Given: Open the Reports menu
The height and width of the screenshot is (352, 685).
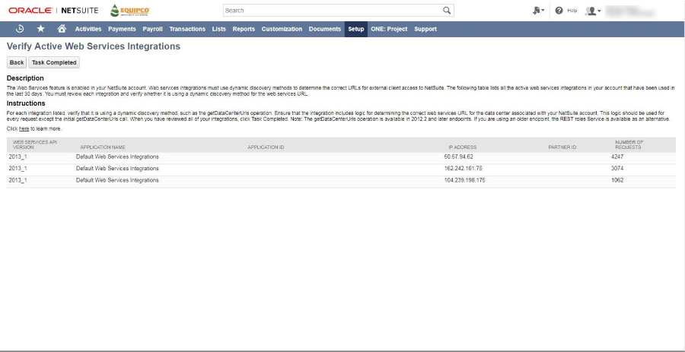Looking at the screenshot, I should [244, 29].
